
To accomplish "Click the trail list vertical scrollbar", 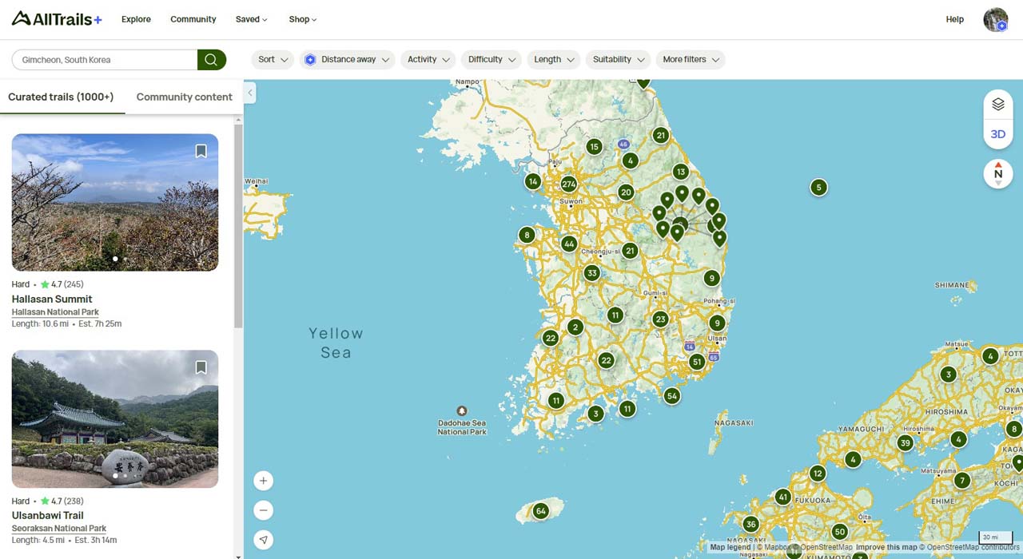I will pos(238,225).
